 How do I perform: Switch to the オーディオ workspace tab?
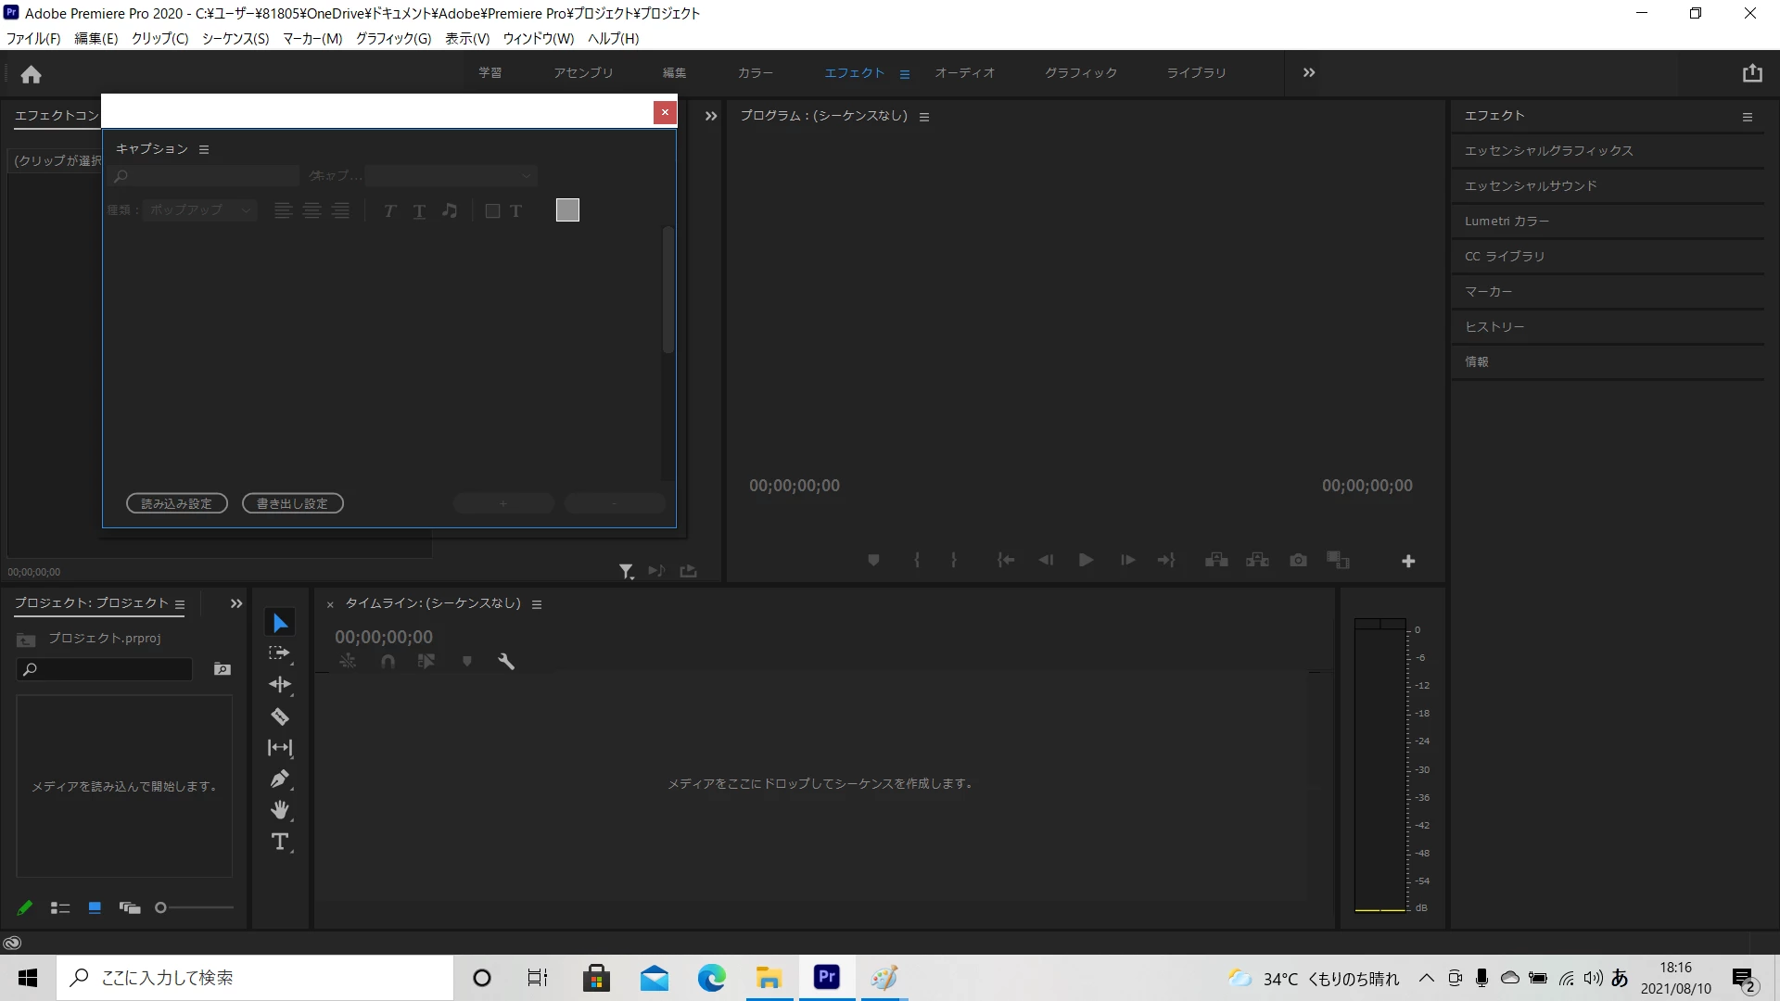click(964, 73)
